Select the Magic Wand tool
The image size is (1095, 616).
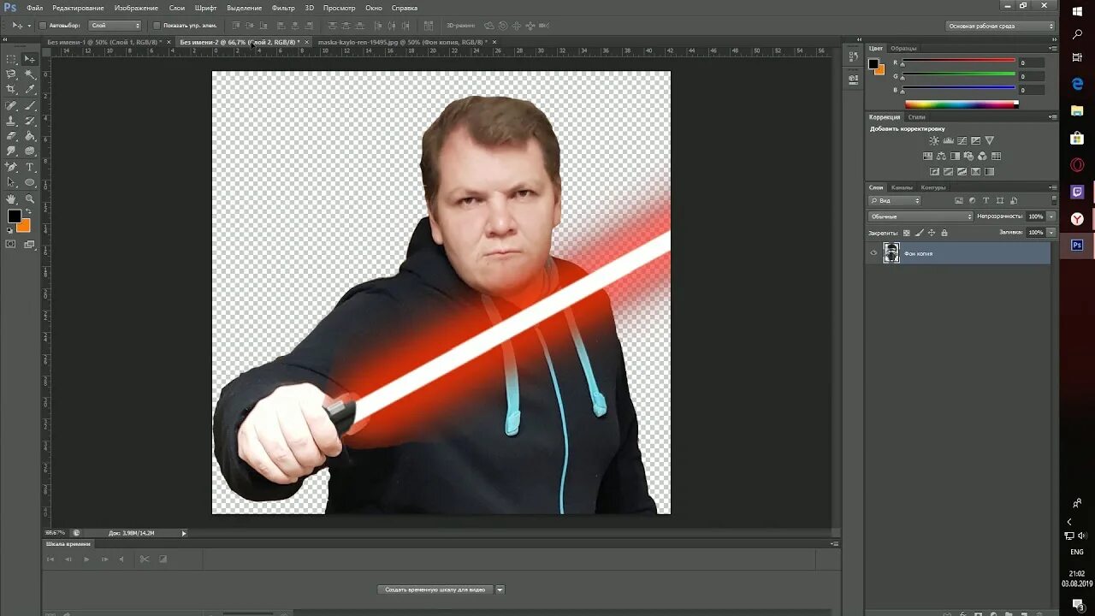pyautogui.click(x=30, y=74)
